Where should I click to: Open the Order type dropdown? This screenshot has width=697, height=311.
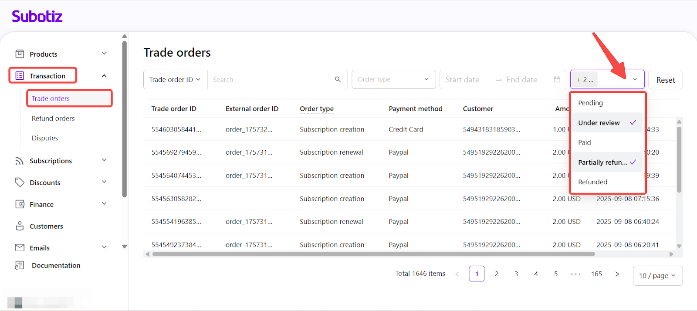pos(393,79)
